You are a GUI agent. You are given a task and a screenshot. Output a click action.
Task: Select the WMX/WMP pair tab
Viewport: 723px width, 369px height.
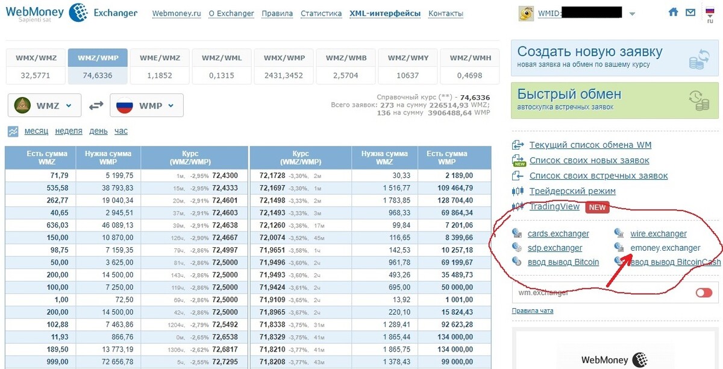(284, 66)
